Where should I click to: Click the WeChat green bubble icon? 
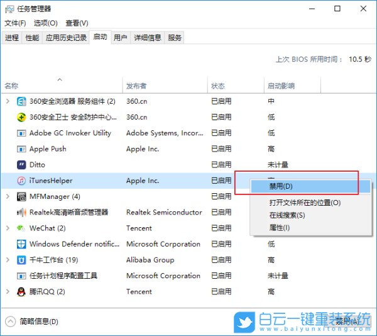pos(21,228)
